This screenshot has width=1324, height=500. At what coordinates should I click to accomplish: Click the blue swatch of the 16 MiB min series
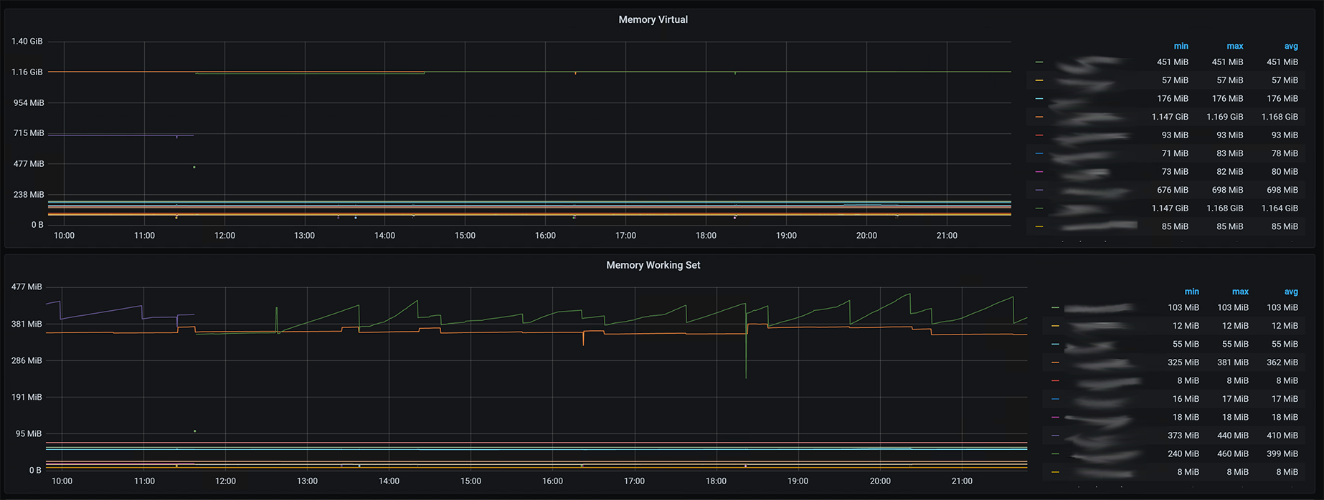(x=1055, y=399)
